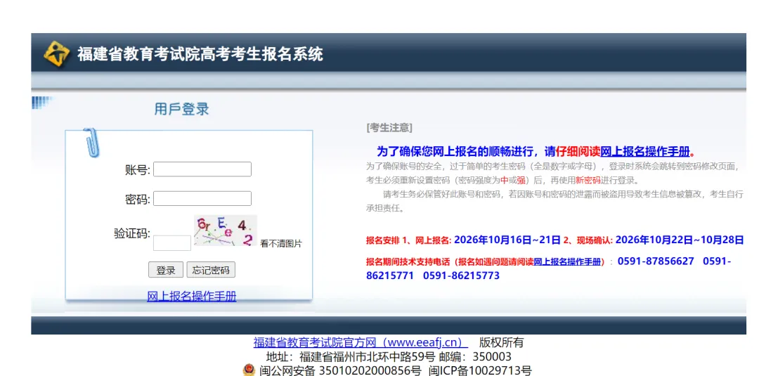
Task: Click the 报名安排 1、网上报名: red text
Action: pos(409,240)
